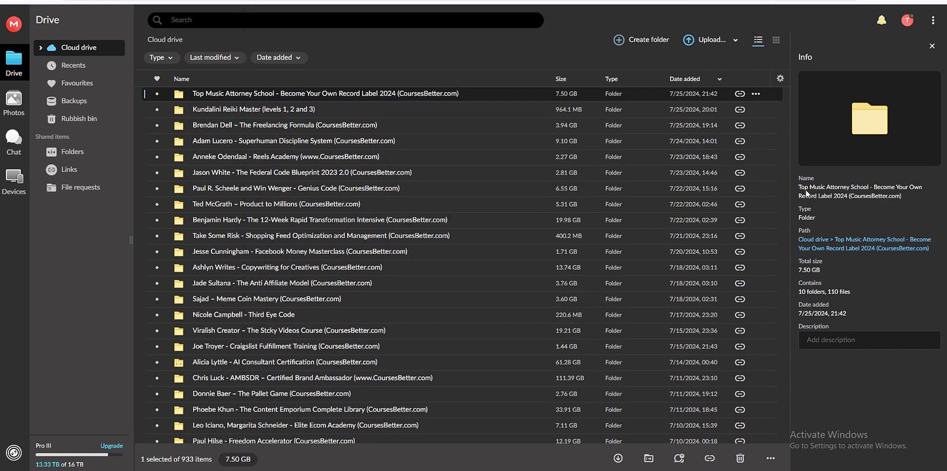Click share folder icon in bottom action bar
947x471 pixels.
[x=679, y=458]
